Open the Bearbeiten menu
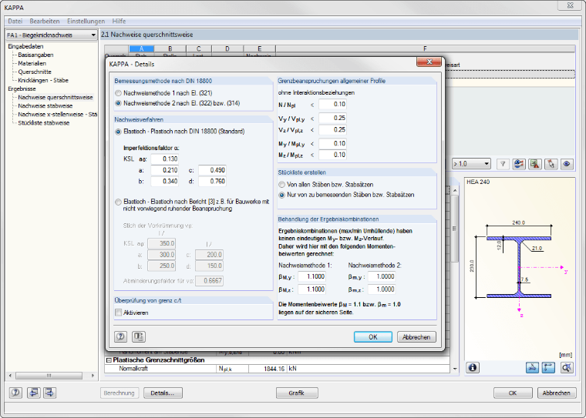This screenshot has width=586, height=418. pyautogui.click(x=45, y=22)
